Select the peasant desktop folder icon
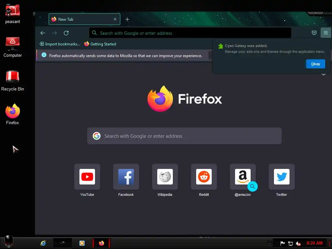The height and width of the screenshot is (249, 332). 13,14
